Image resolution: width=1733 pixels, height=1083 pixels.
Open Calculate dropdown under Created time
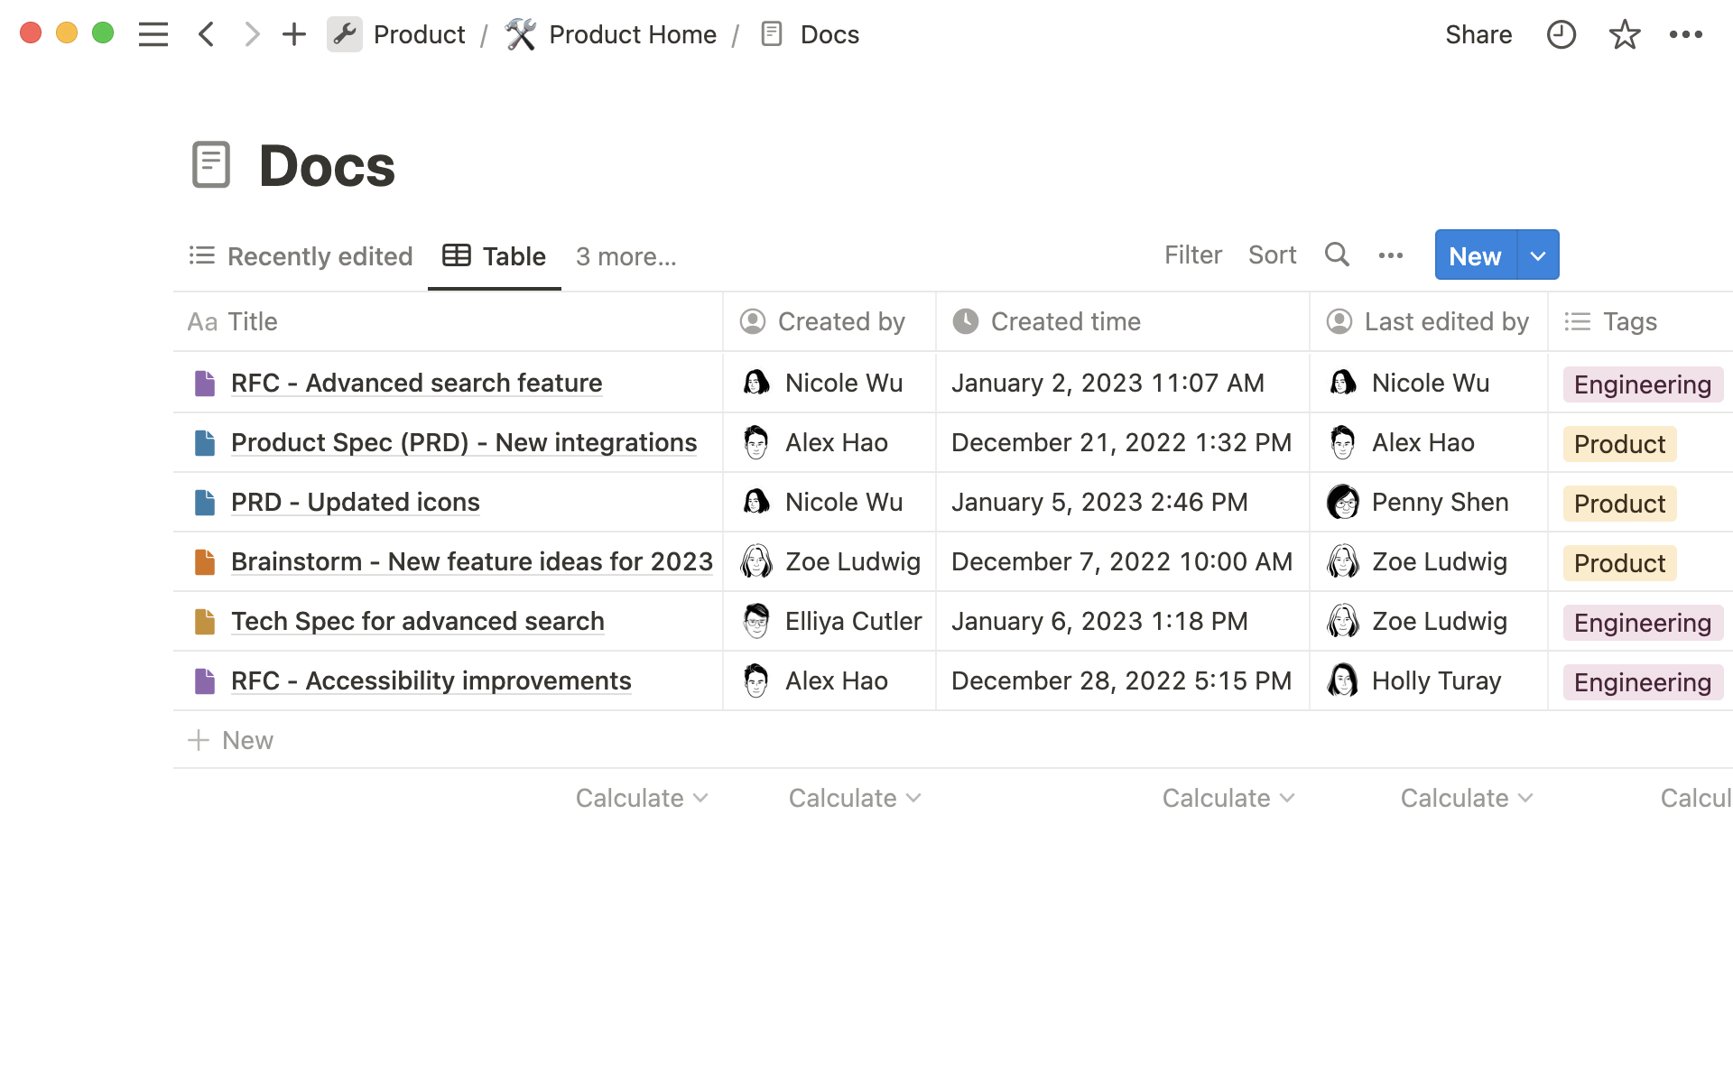point(1228,798)
